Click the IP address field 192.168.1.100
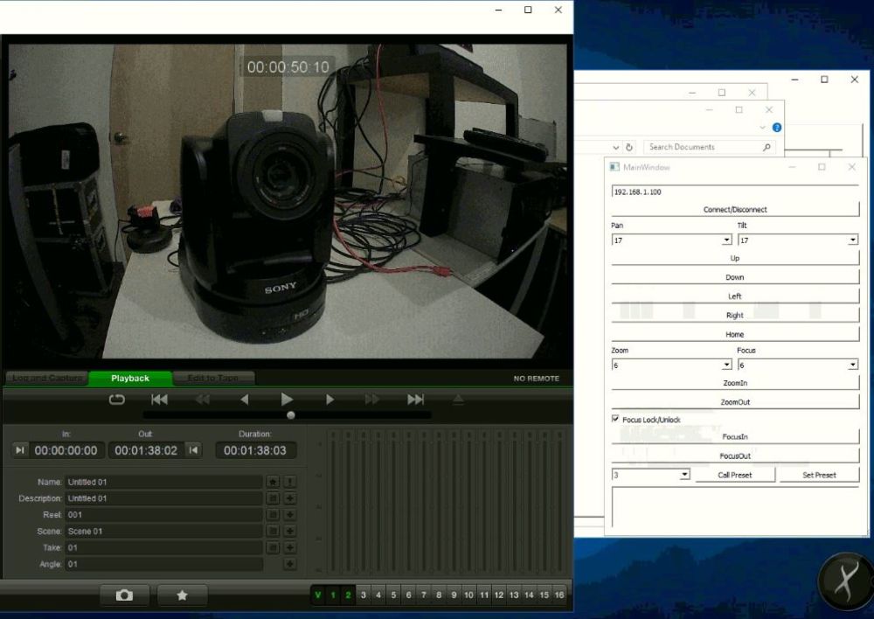Viewport: 874px width, 619px height. pos(735,191)
